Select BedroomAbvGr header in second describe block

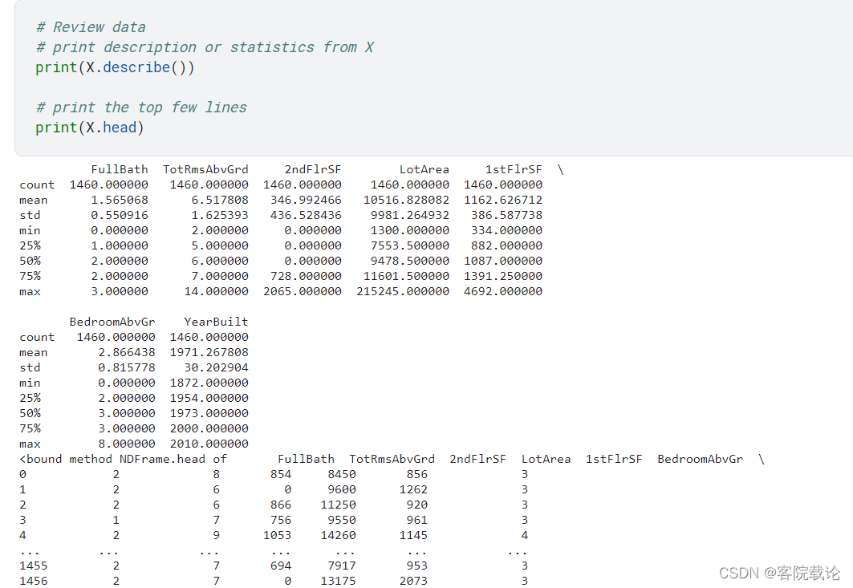pos(112,322)
